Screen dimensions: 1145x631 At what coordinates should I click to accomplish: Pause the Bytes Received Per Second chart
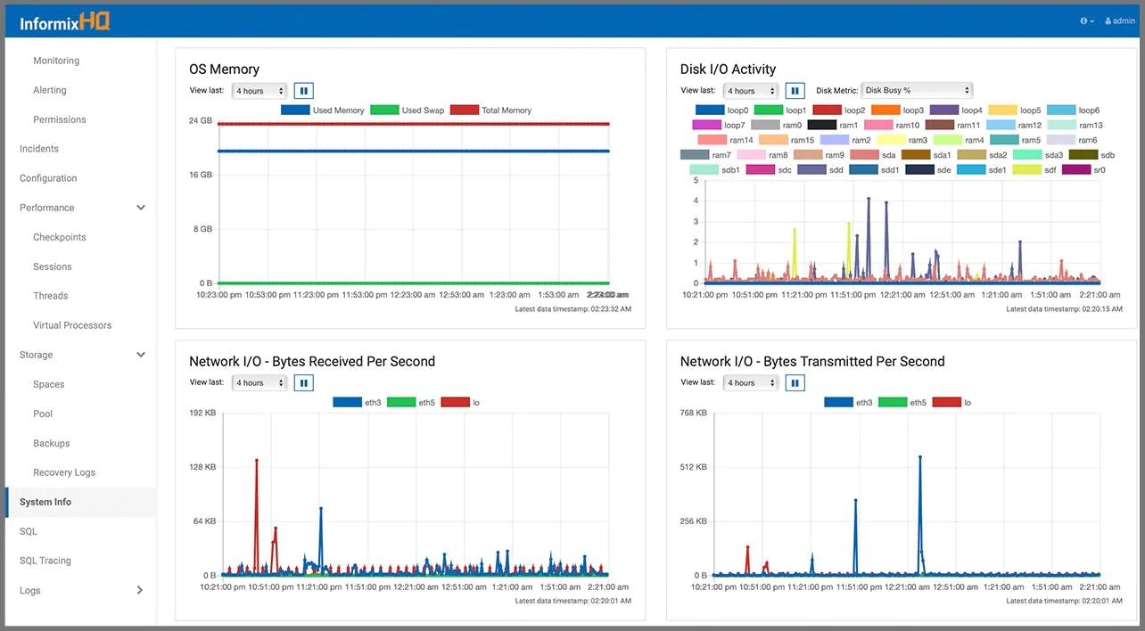click(302, 382)
